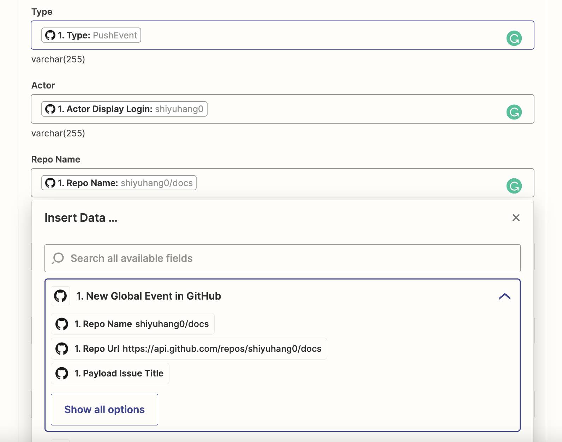Viewport: 562px width, 442px height.
Task: Click the Repo Name field label
Action: [x=56, y=159]
